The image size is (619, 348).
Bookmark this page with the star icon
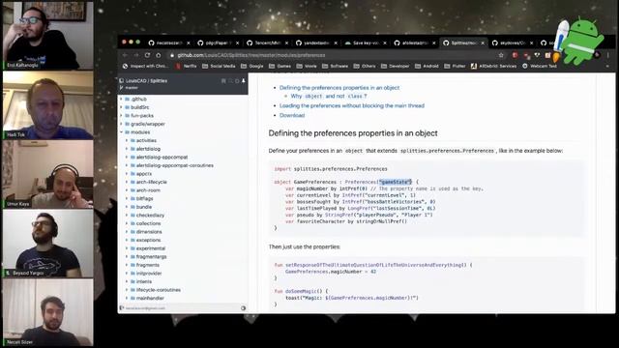coord(501,55)
